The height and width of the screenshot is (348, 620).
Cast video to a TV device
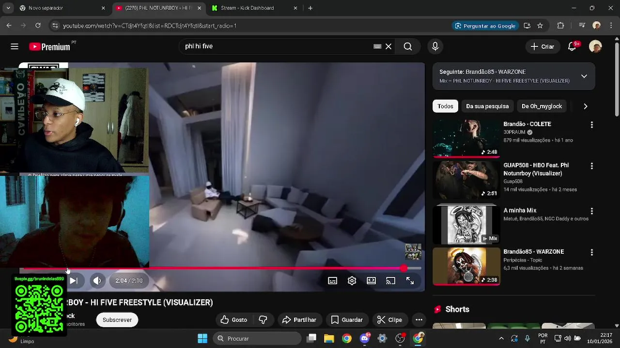(391, 281)
